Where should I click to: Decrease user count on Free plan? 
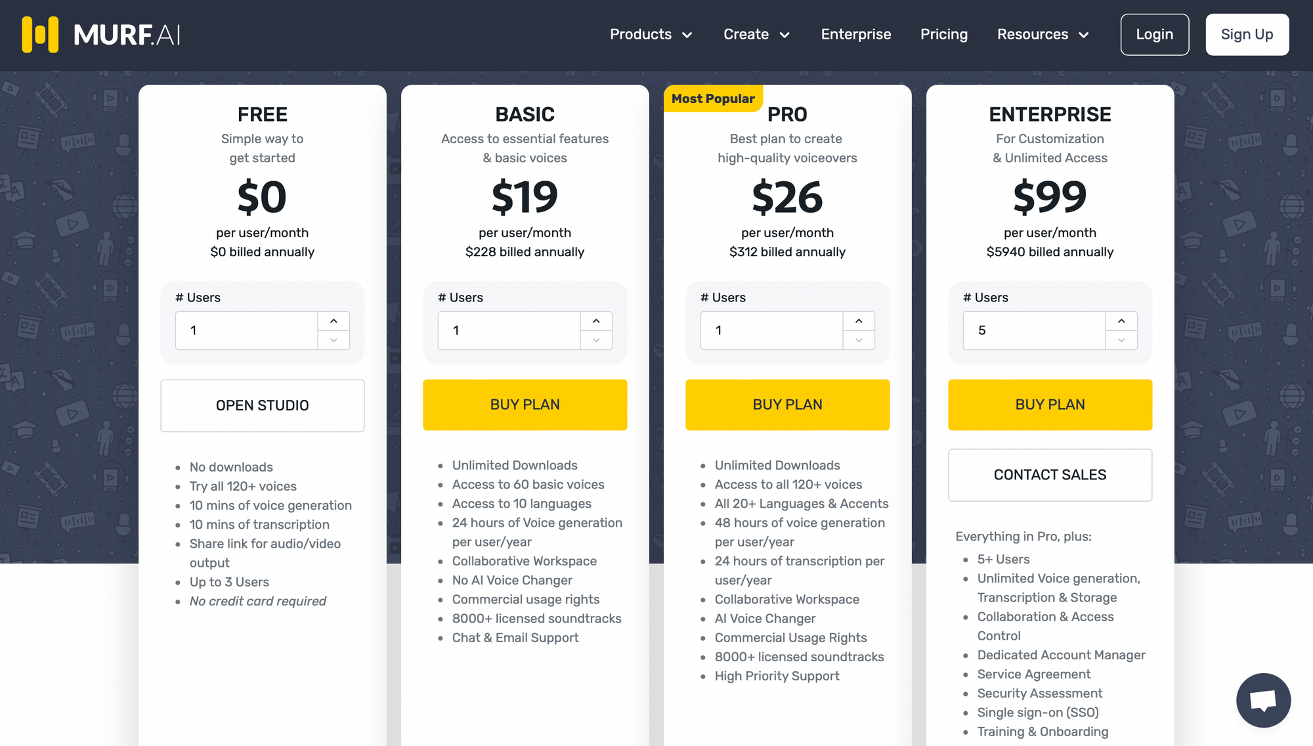[x=334, y=340]
